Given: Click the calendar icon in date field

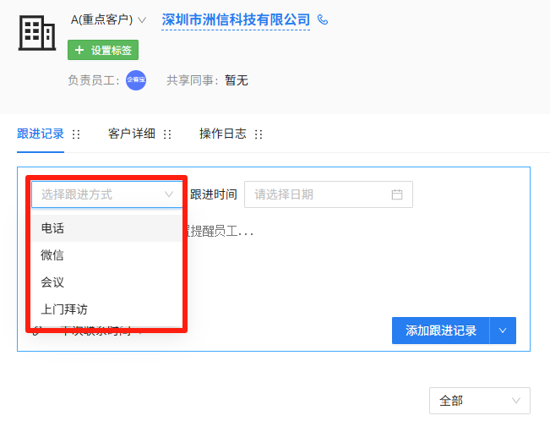Looking at the screenshot, I should click(x=397, y=194).
